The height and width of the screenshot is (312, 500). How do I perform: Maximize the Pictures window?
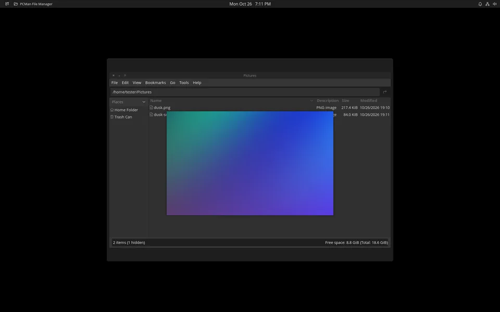[125, 75]
